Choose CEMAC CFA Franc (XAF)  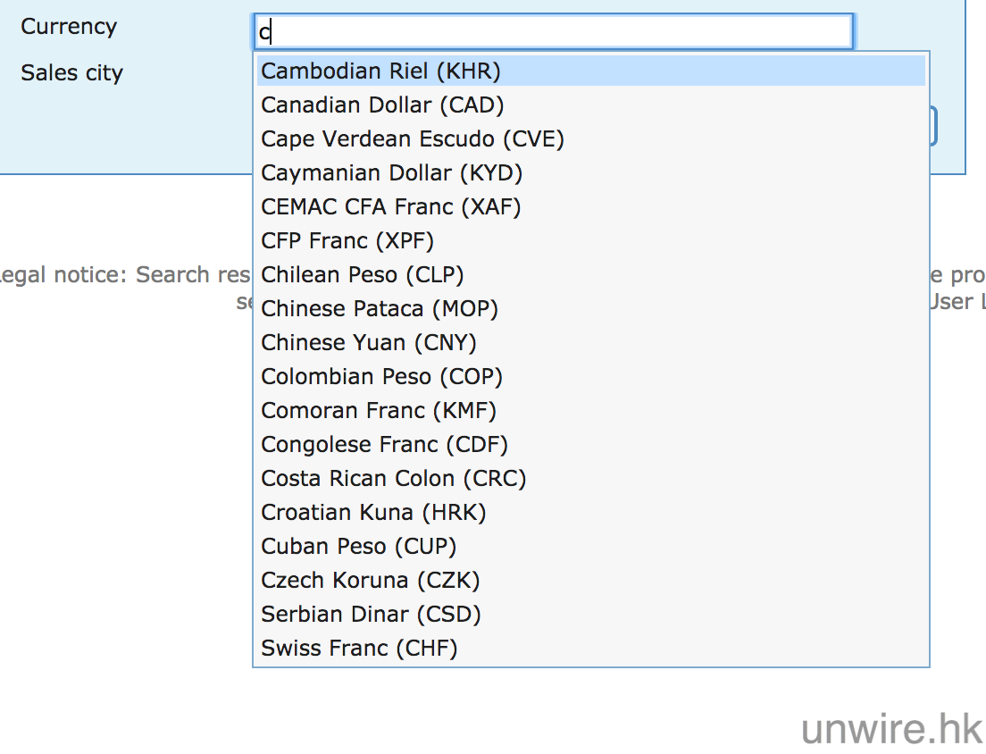point(390,207)
